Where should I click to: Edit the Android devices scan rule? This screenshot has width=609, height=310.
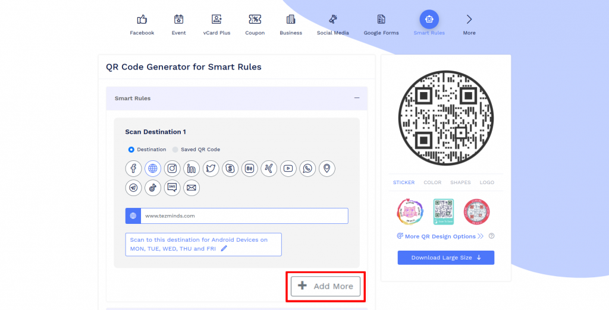click(224, 248)
